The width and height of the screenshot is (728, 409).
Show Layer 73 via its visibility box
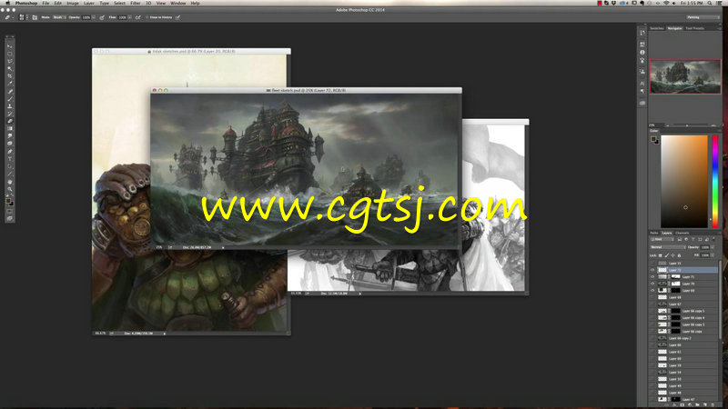(652, 264)
